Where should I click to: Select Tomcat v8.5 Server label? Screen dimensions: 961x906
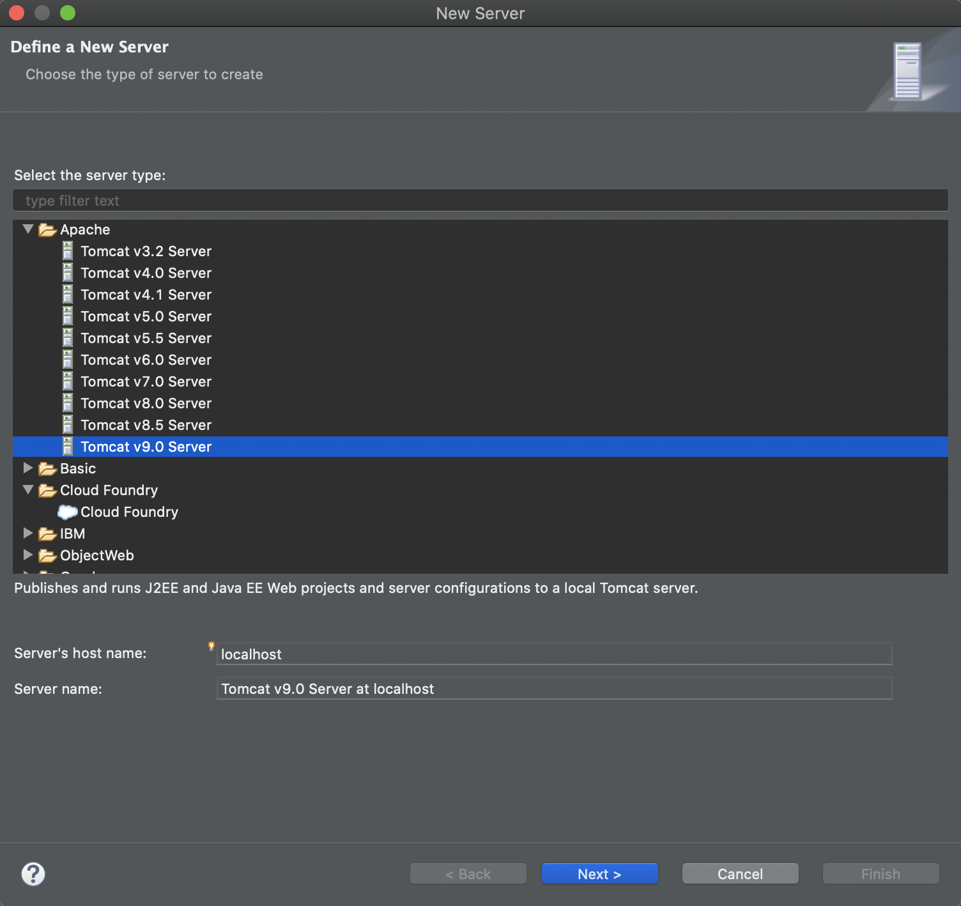146,425
